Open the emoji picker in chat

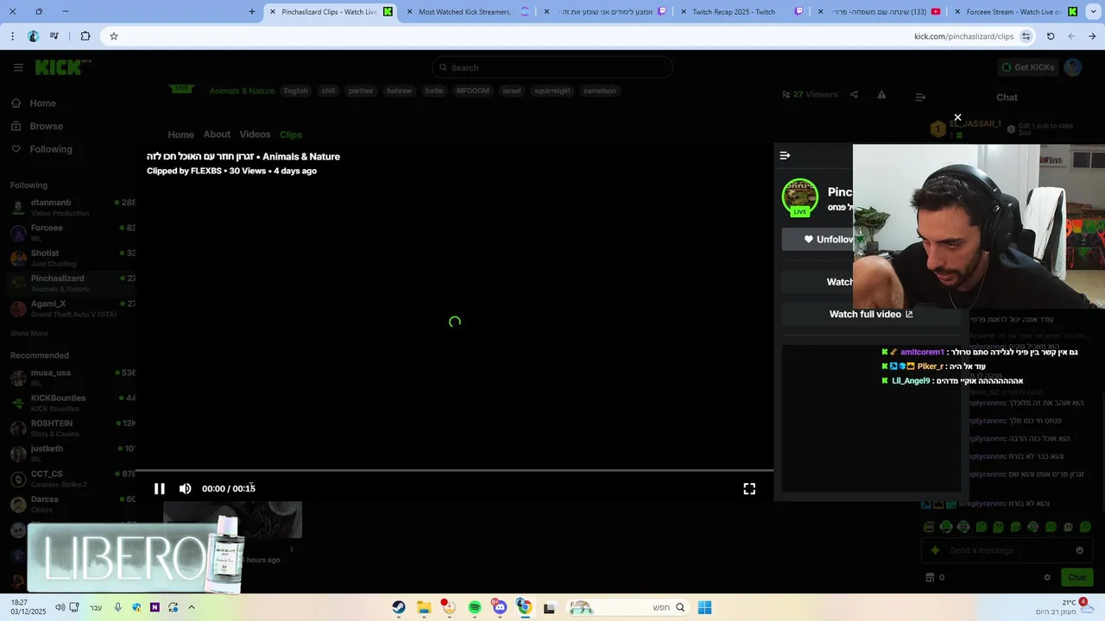pyautogui.click(x=1079, y=550)
